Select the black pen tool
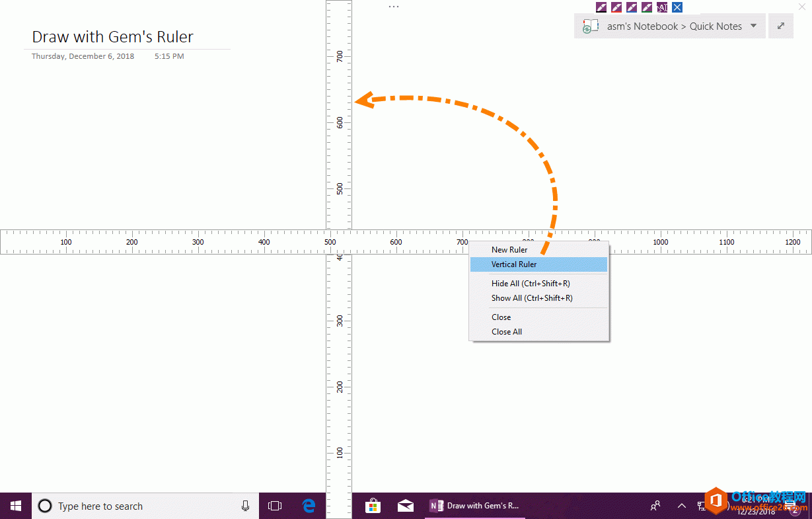812x519 pixels. pyautogui.click(x=601, y=7)
